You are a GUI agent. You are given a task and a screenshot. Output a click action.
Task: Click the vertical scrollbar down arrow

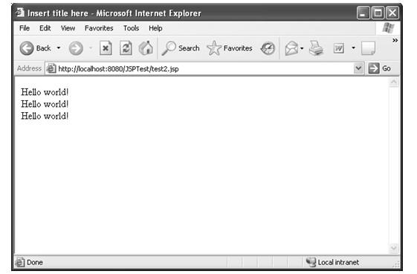tap(394, 248)
